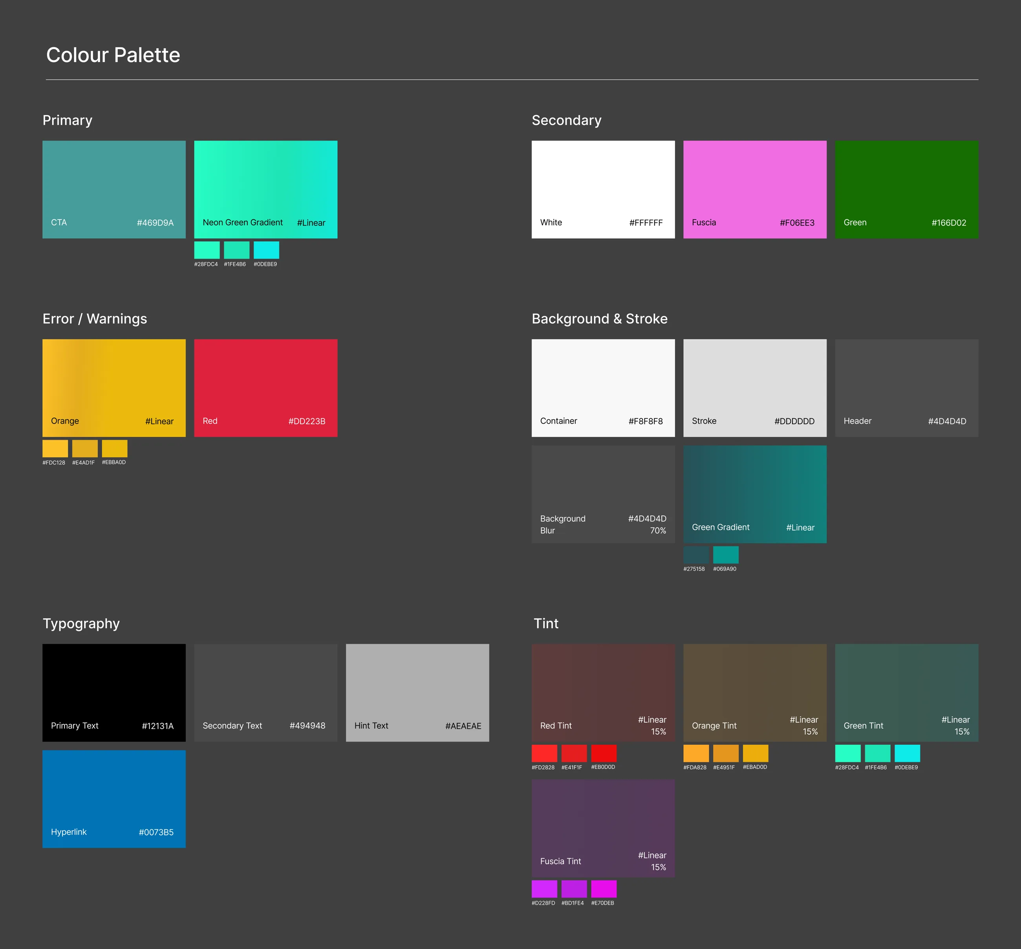1021x949 pixels.
Task: Select the CTA teal colour swatch
Action: pyautogui.click(x=114, y=189)
